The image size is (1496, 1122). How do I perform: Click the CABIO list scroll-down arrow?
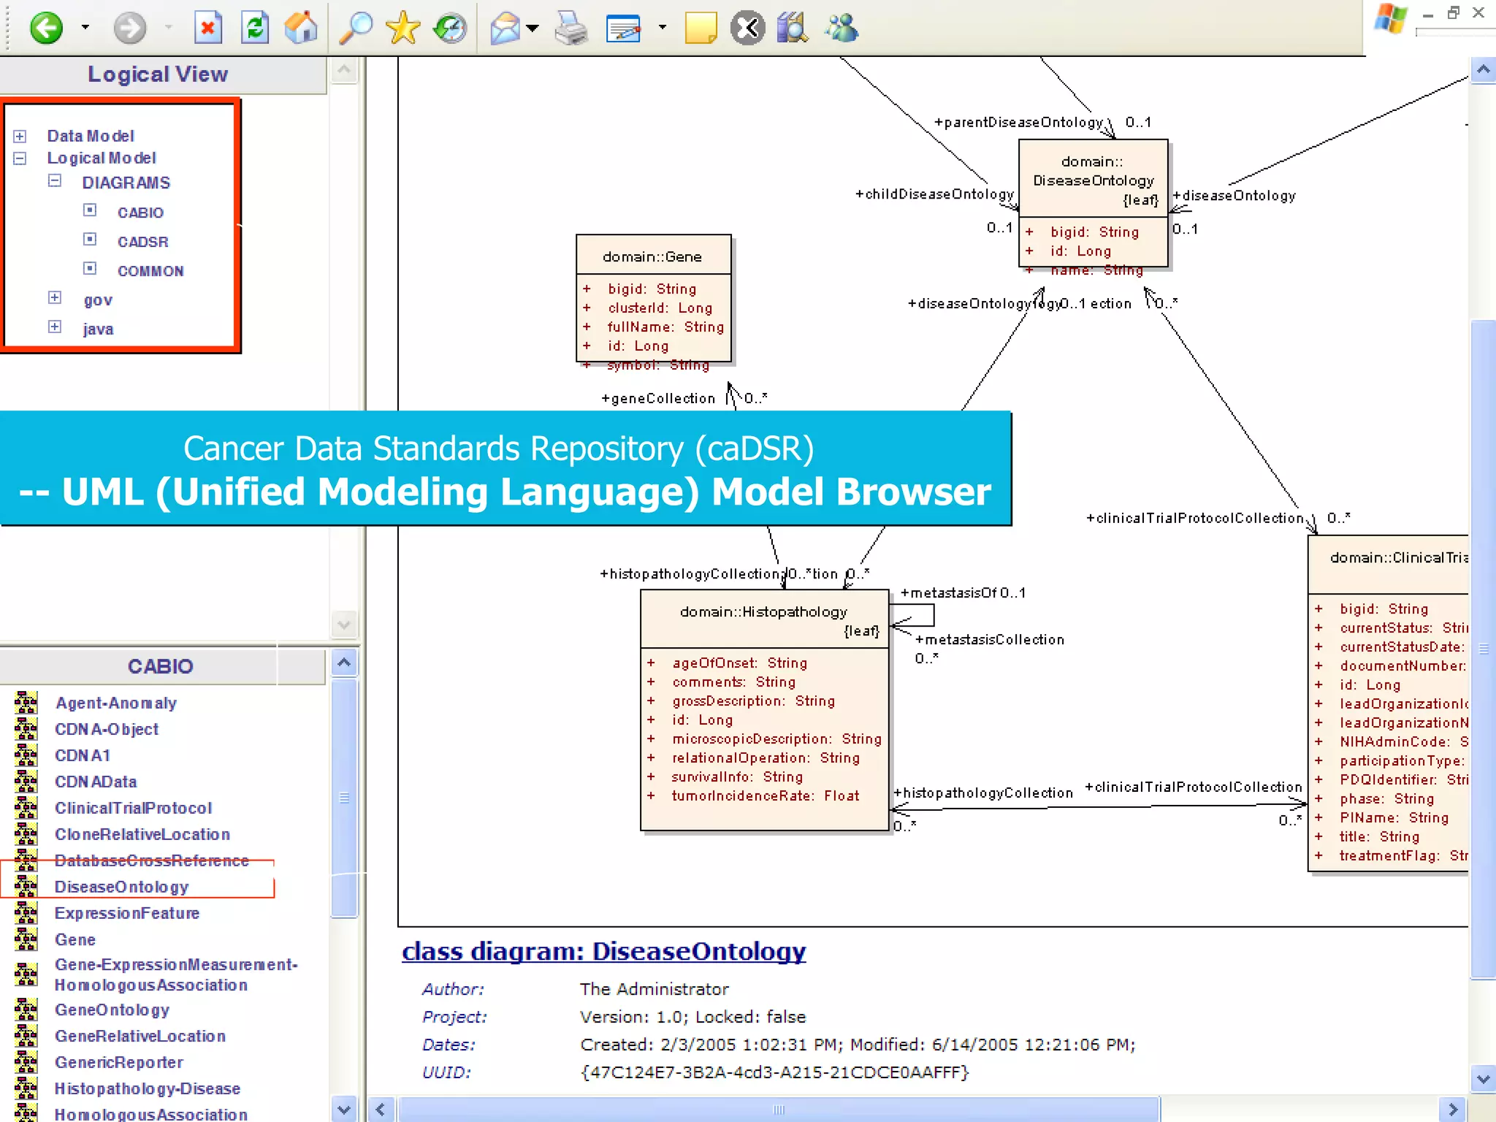click(344, 1109)
